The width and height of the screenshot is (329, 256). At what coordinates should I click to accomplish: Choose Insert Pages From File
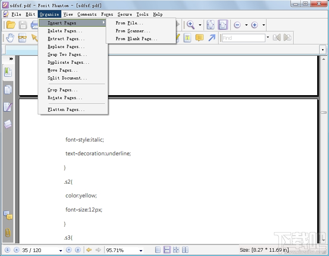[x=141, y=23]
